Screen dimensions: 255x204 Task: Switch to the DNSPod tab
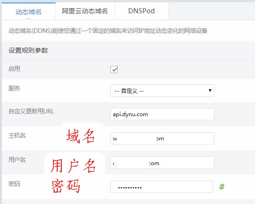point(141,11)
